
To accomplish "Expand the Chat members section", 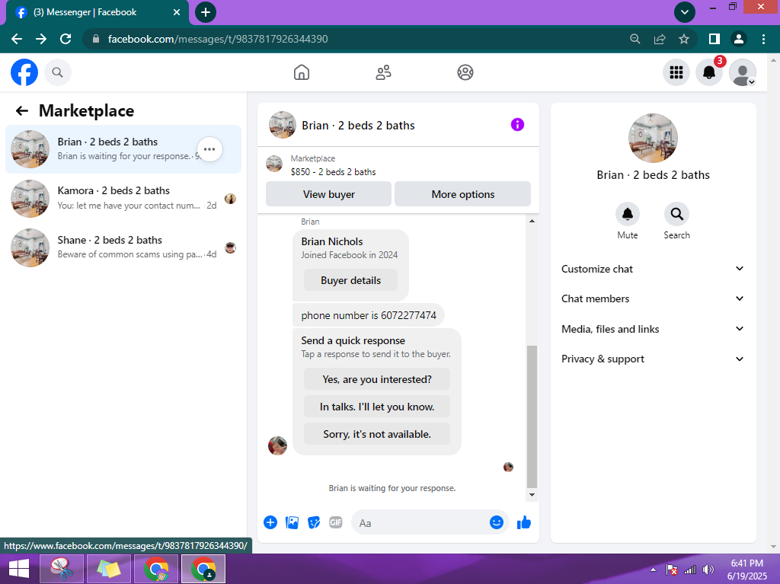I will tap(653, 299).
